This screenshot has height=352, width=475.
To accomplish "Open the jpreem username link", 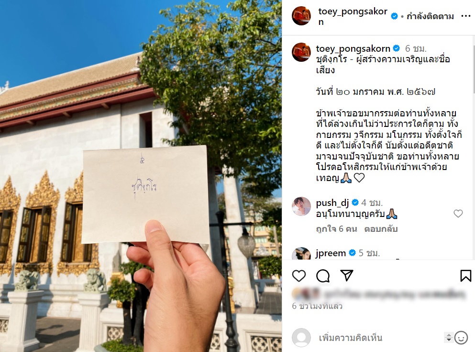I will [x=331, y=253].
